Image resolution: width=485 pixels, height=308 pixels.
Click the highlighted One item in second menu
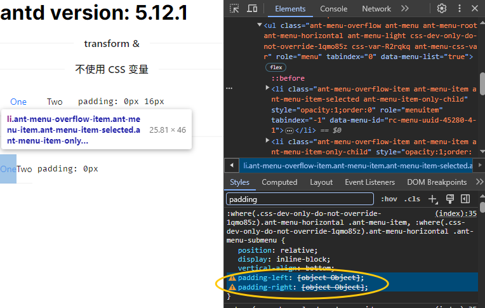pos(8,169)
